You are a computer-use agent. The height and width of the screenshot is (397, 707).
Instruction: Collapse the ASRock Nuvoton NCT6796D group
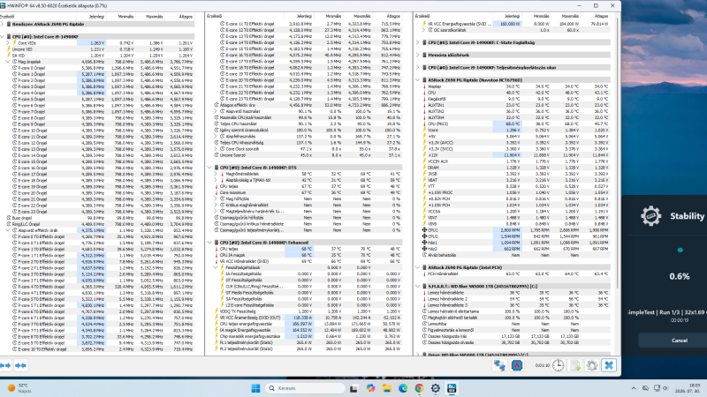tap(418, 80)
